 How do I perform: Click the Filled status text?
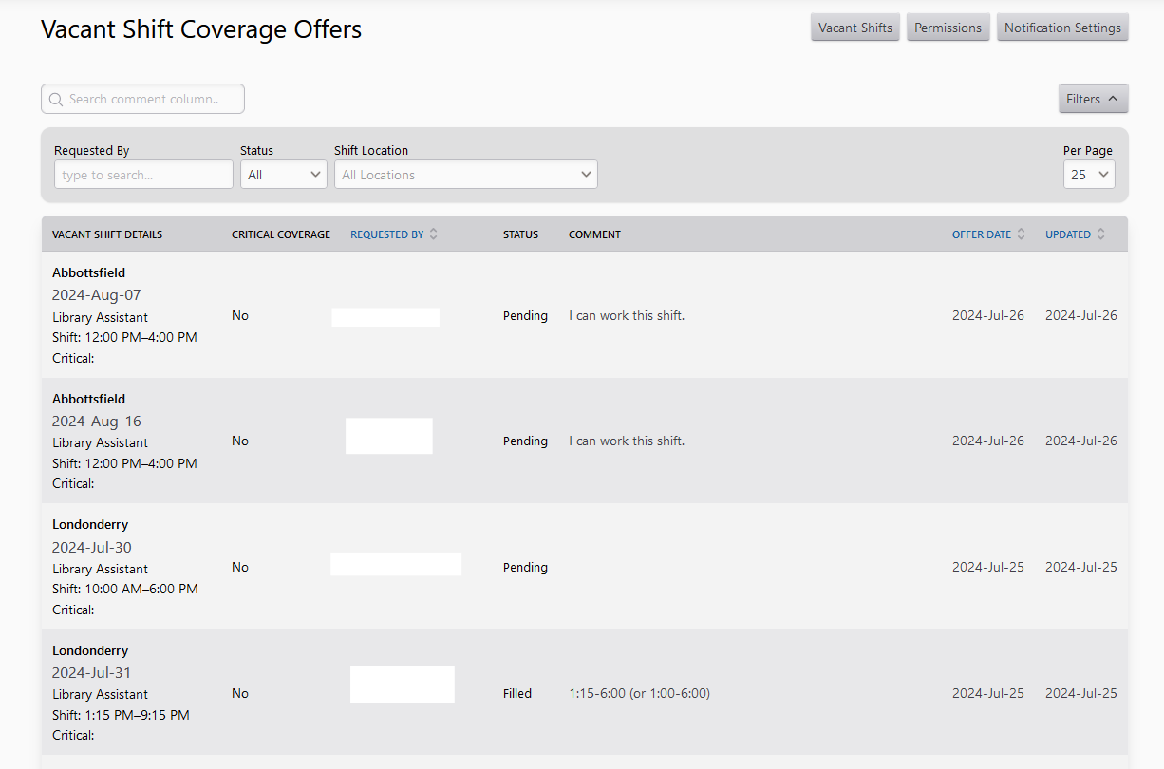(517, 693)
